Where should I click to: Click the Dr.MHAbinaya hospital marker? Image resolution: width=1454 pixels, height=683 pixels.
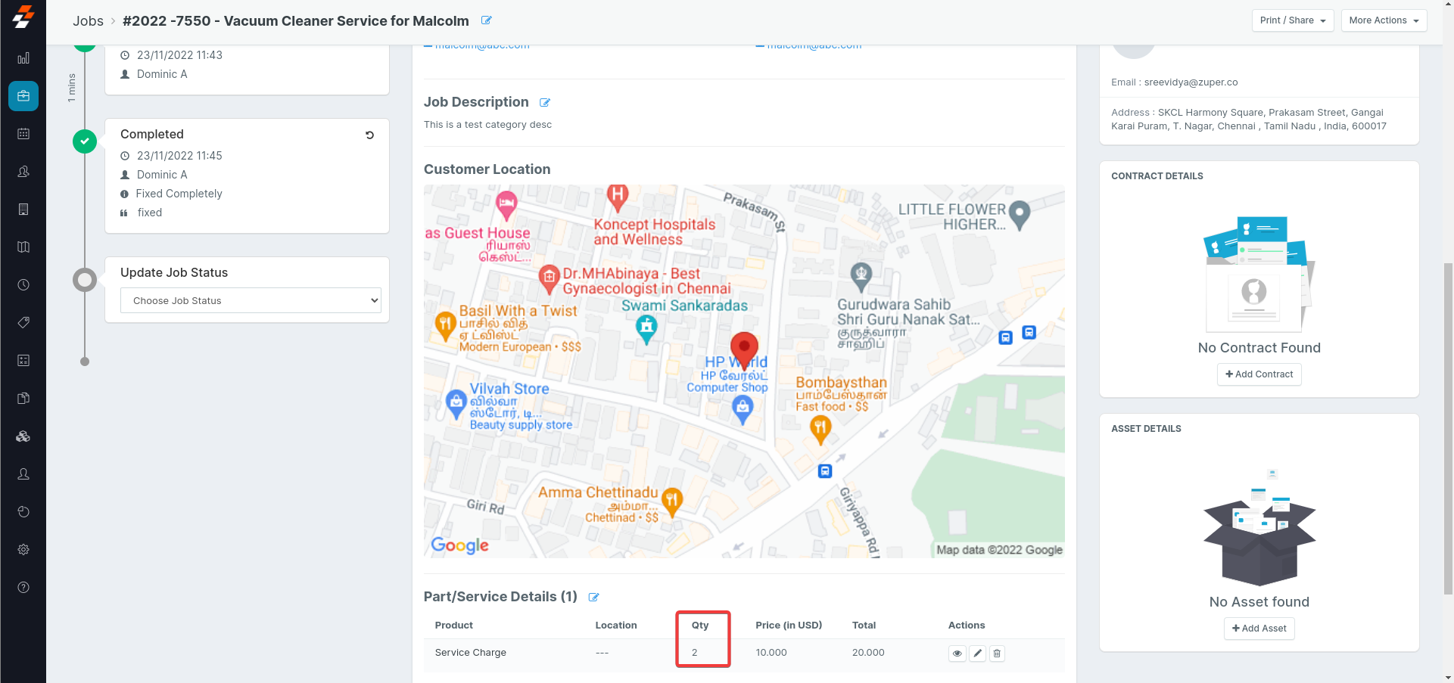[x=549, y=279]
